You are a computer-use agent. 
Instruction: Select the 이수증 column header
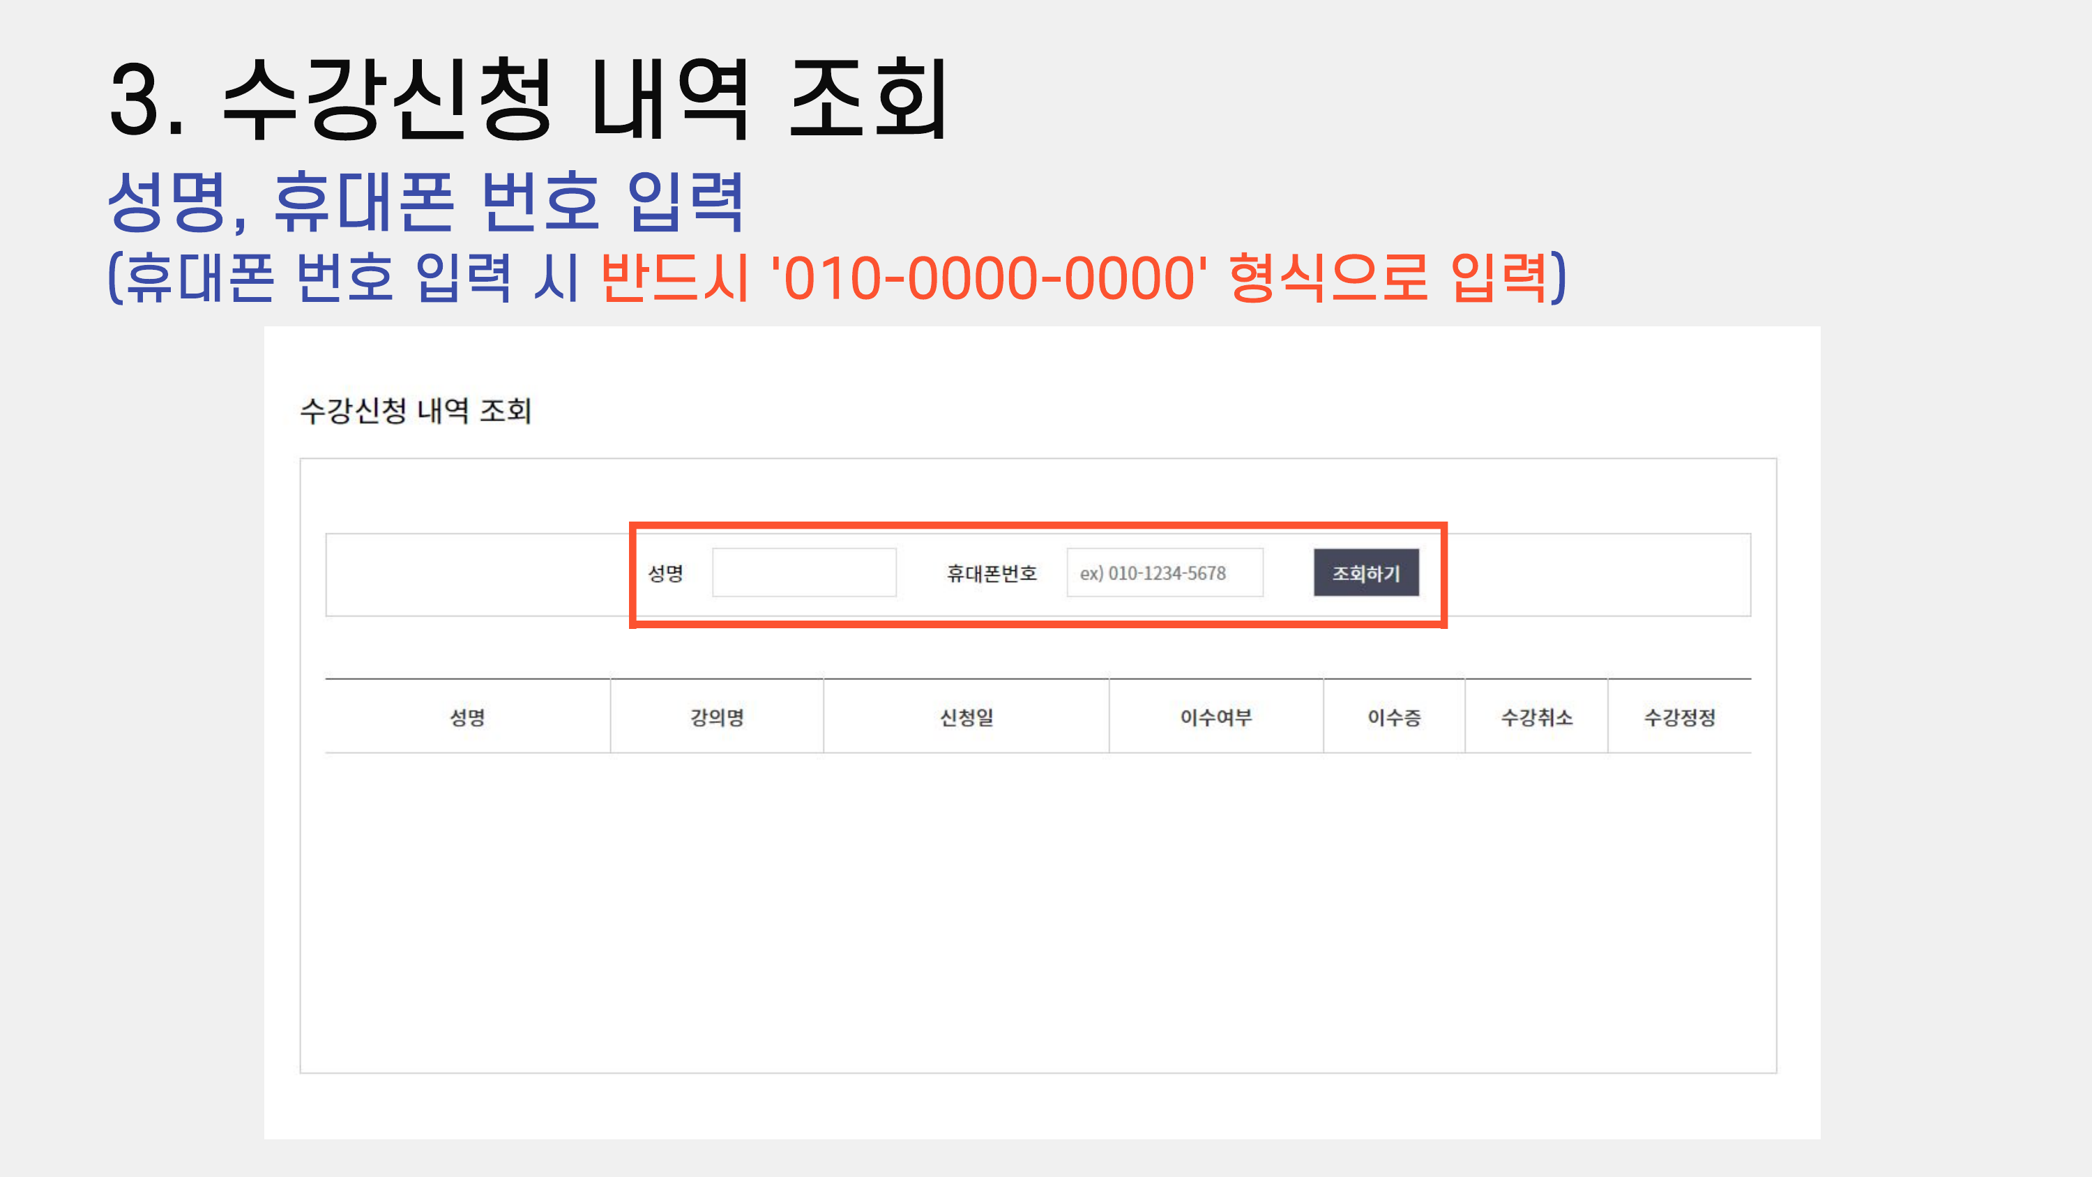click(x=1395, y=717)
